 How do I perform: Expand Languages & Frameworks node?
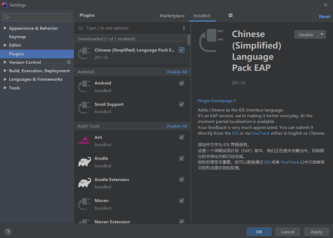click(5, 79)
